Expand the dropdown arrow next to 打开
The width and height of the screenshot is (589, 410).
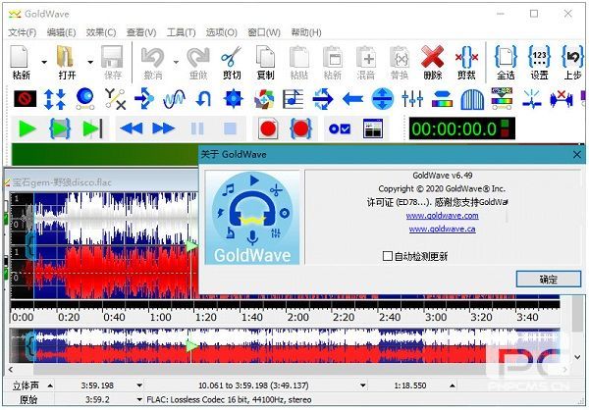(x=90, y=62)
